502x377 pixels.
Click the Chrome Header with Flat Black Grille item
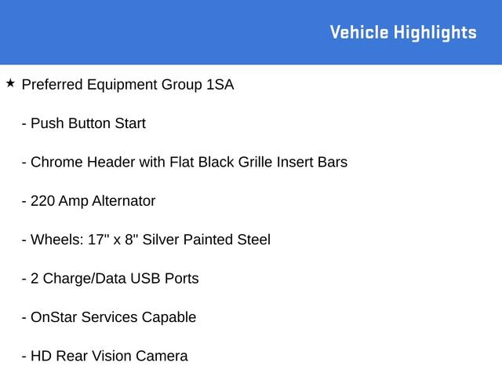pos(189,163)
